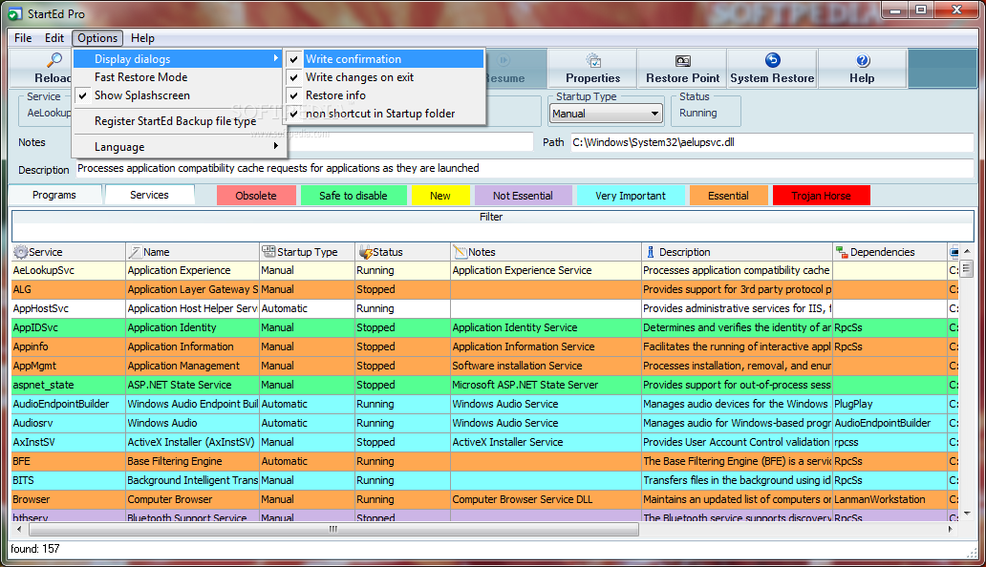
Task: Switch to the Services tab
Action: point(150,195)
